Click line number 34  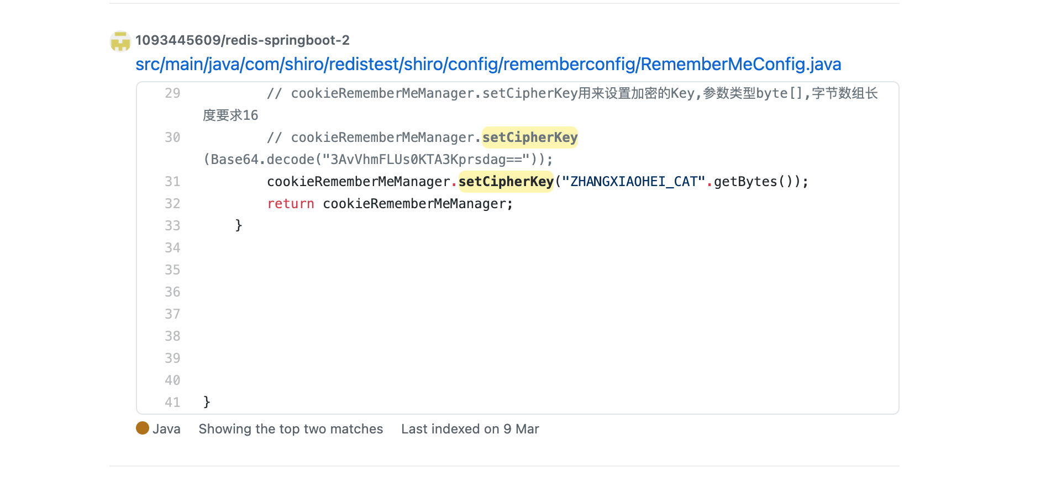coord(172,248)
